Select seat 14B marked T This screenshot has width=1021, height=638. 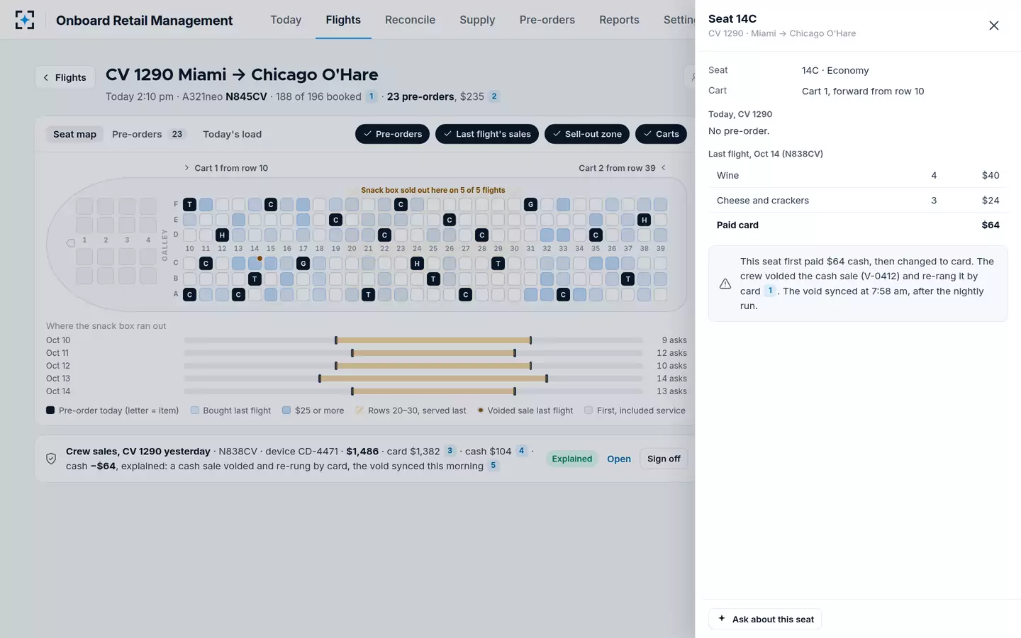tap(255, 279)
